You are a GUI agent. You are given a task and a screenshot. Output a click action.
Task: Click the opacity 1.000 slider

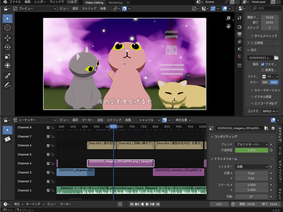(251, 150)
